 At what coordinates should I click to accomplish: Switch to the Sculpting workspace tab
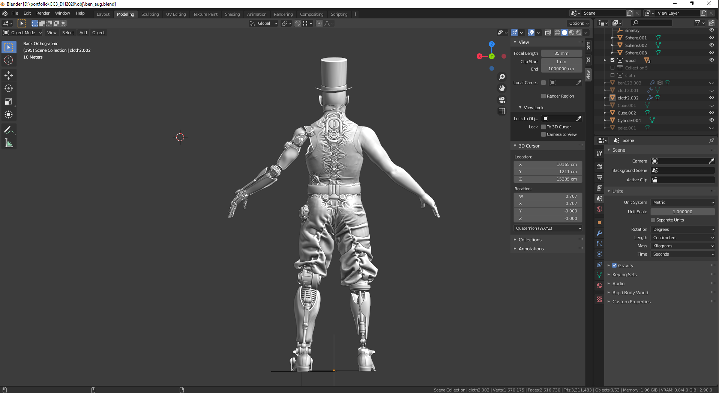pyautogui.click(x=150, y=14)
